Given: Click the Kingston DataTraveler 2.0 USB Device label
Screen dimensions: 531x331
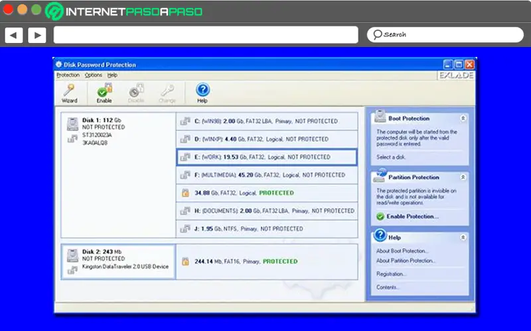Looking at the screenshot, I should click(125, 267).
